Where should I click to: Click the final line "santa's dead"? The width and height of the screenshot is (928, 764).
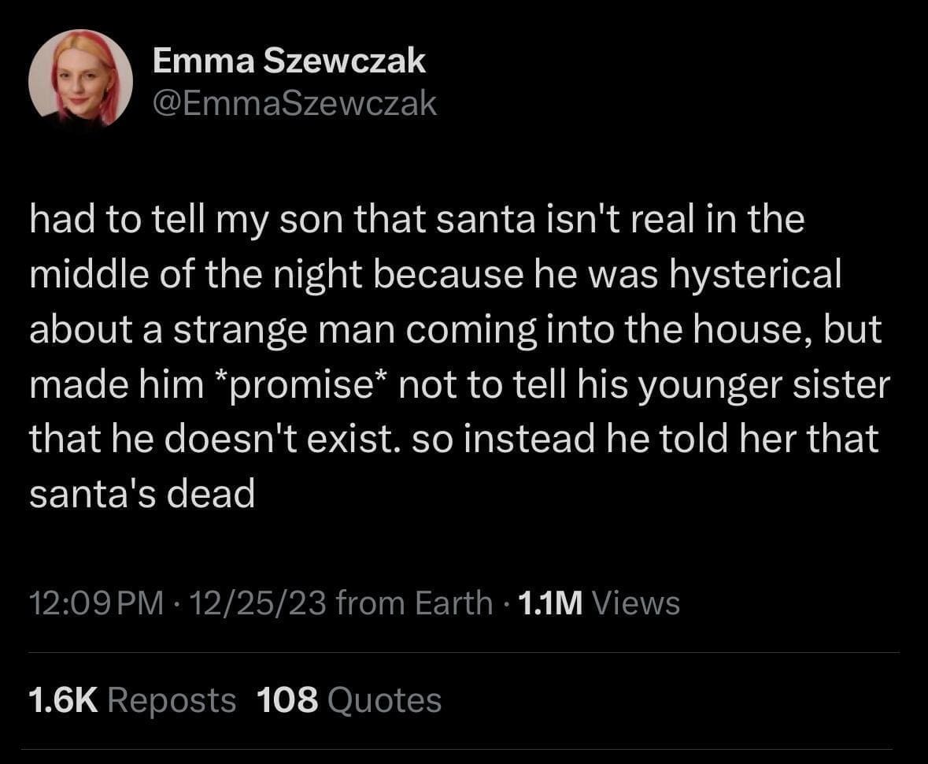tap(142, 494)
